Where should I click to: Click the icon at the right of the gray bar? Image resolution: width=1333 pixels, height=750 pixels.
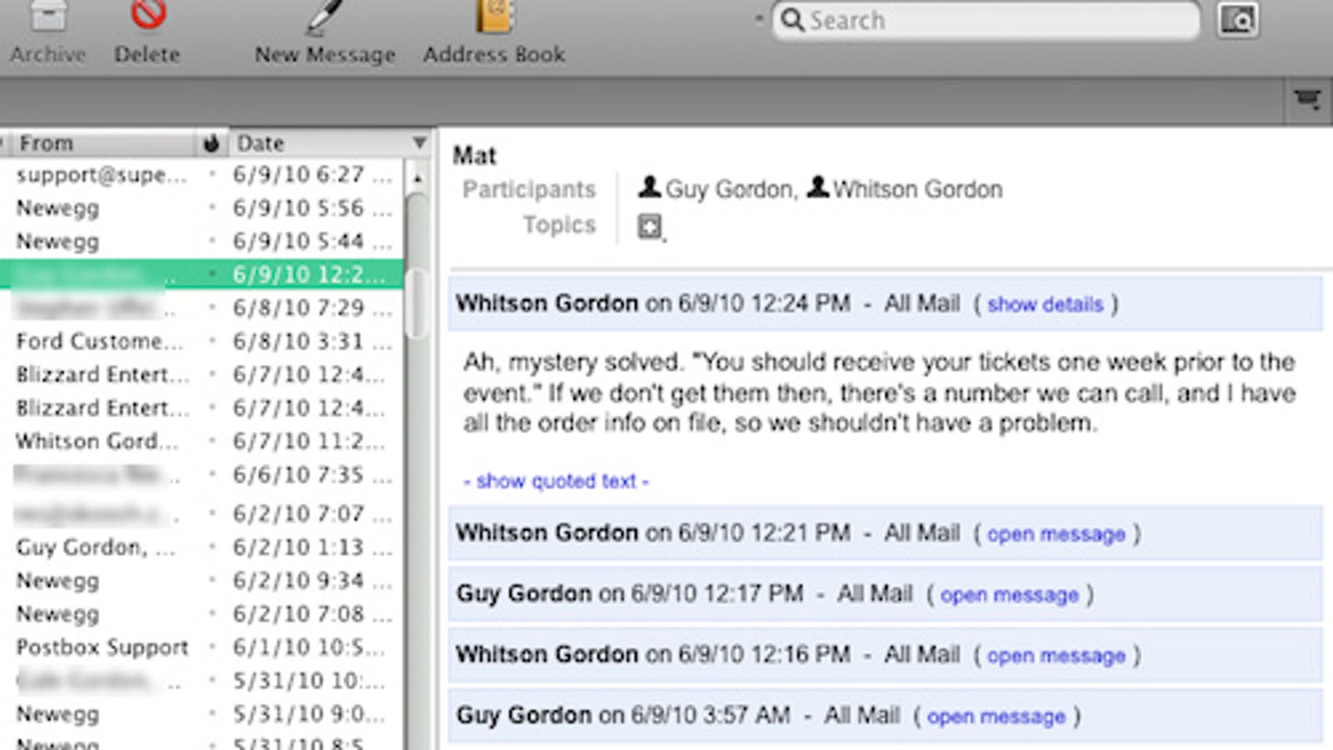coord(1307,100)
